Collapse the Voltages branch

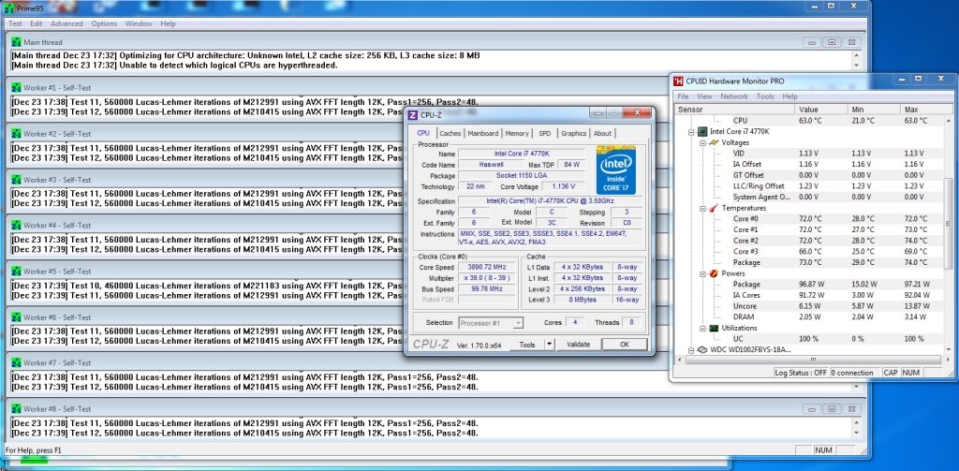click(x=702, y=142)
